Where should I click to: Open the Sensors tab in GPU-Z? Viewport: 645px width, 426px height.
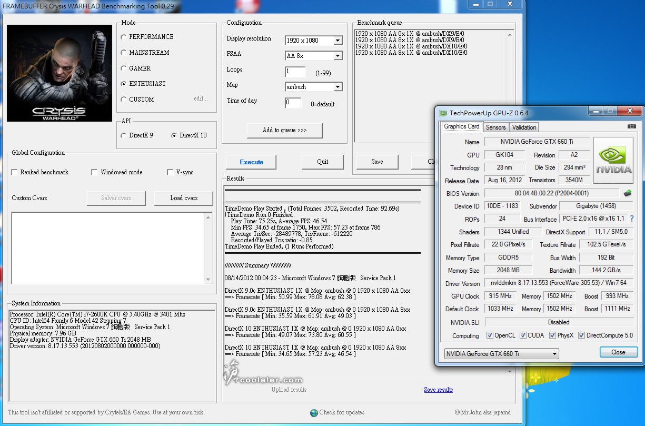coord(495,127)
